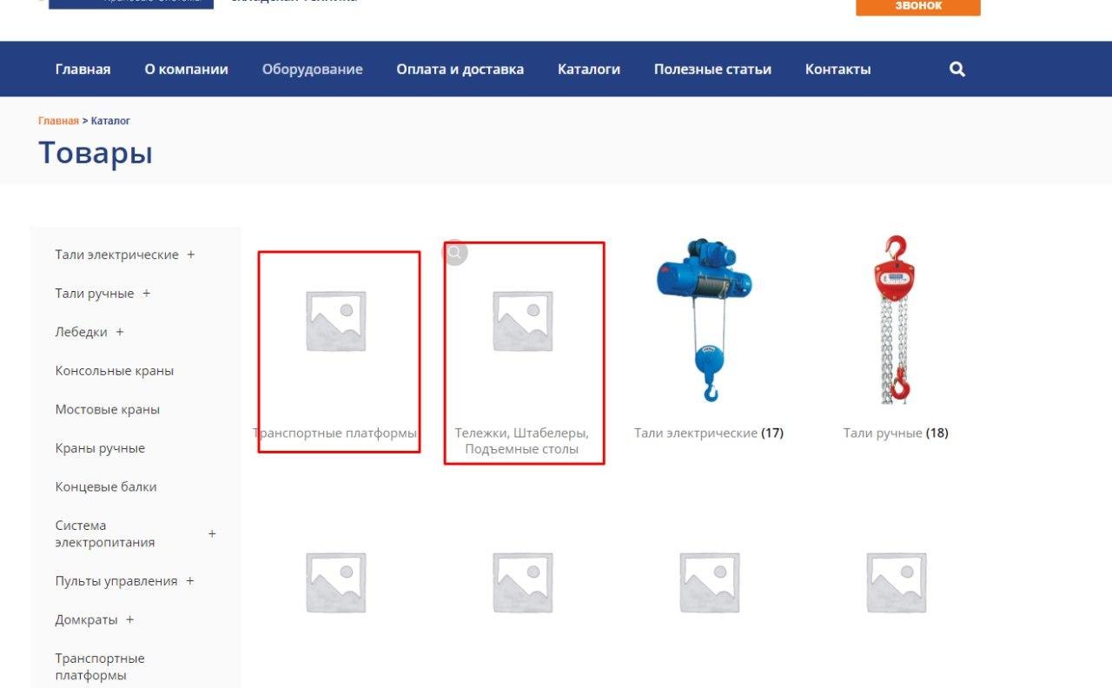1112x688 pixels.
Task: Open the search magnifier in navigation bar
Action: click(x=957, y=69)
